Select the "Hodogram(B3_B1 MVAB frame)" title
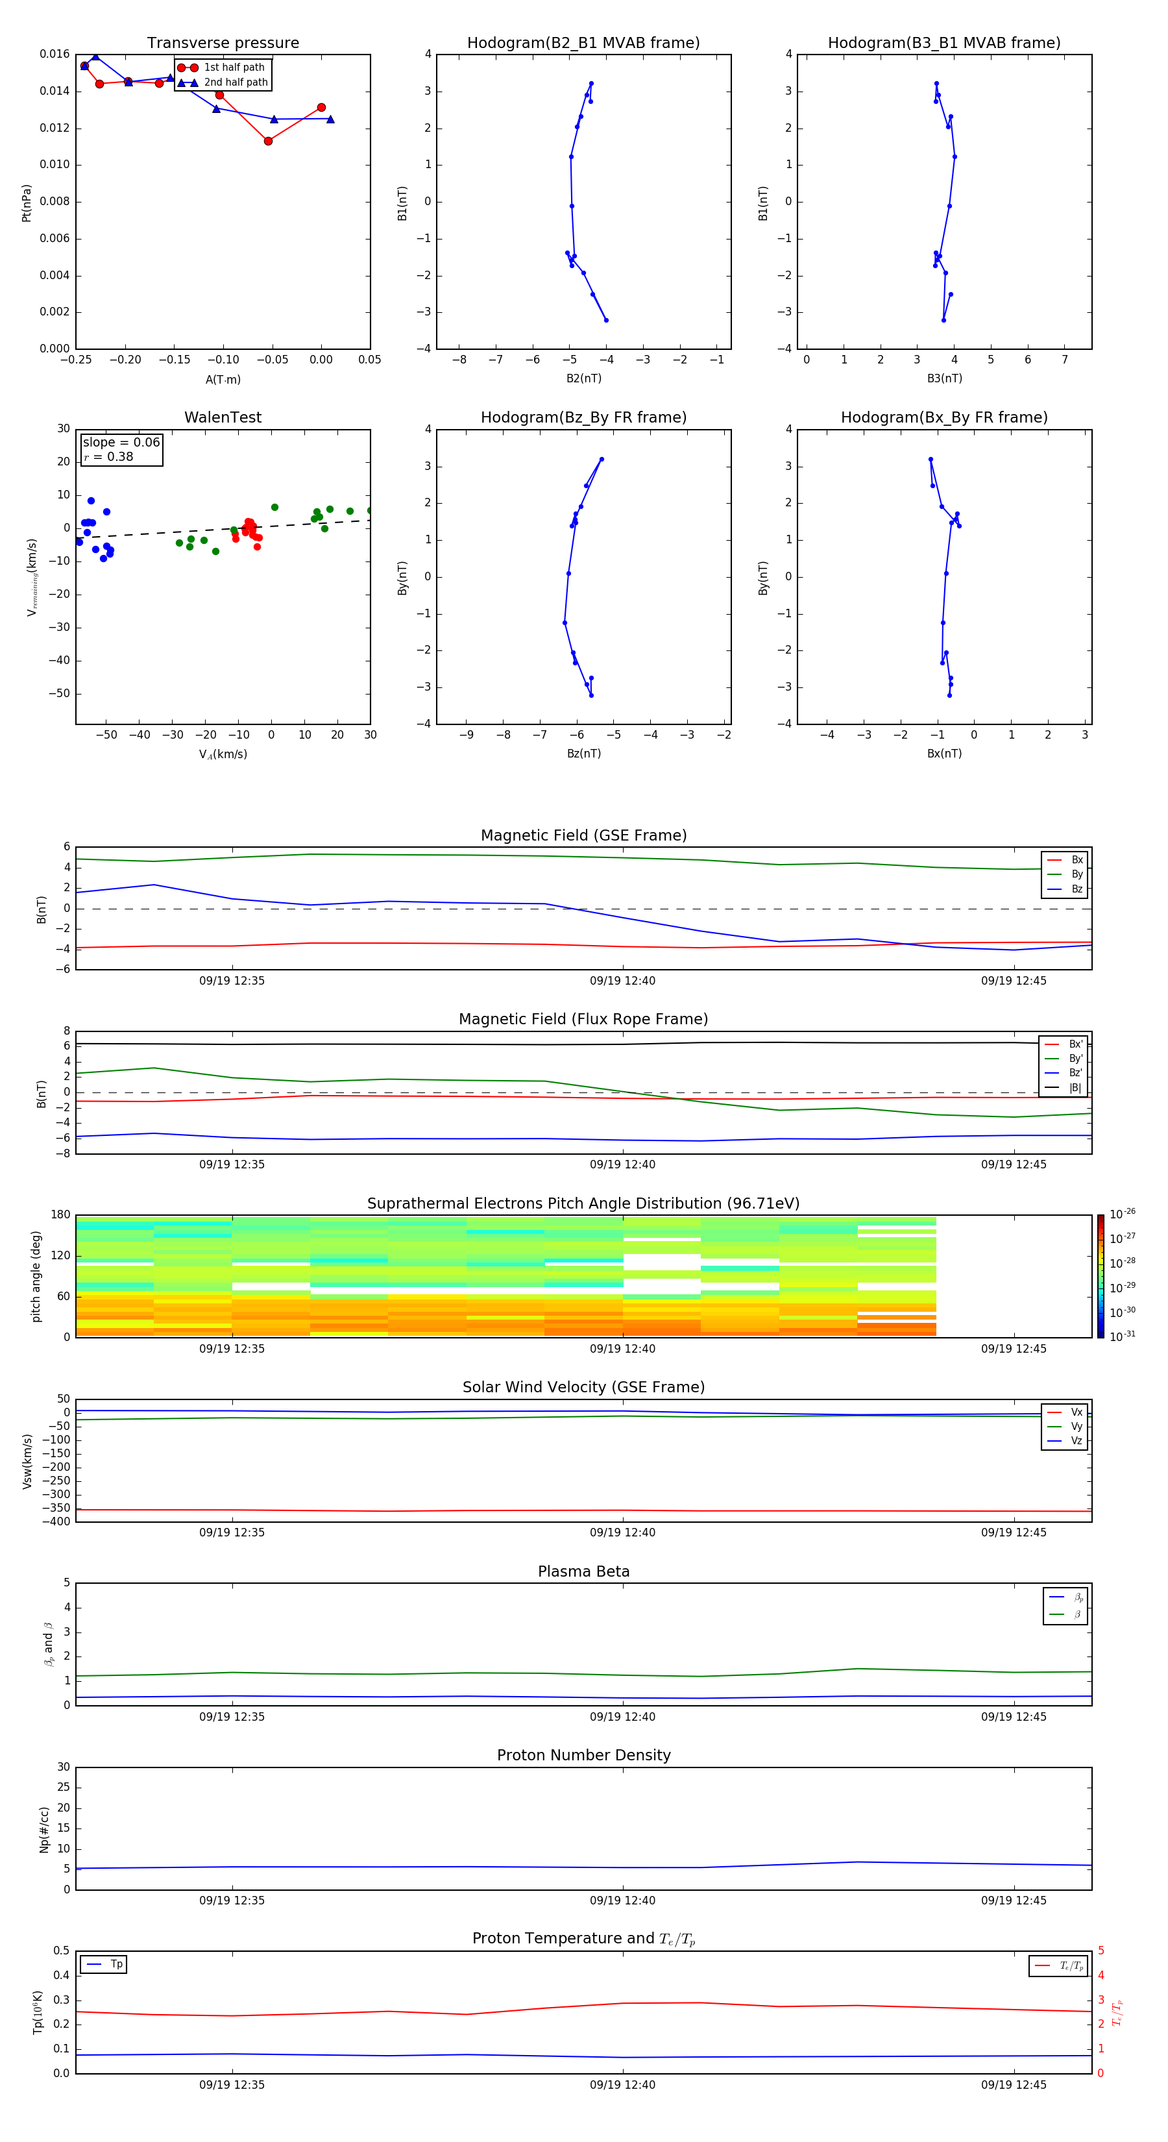Screen dimensions: 1168x2142 pyautogui.click(x=944, y=43)
